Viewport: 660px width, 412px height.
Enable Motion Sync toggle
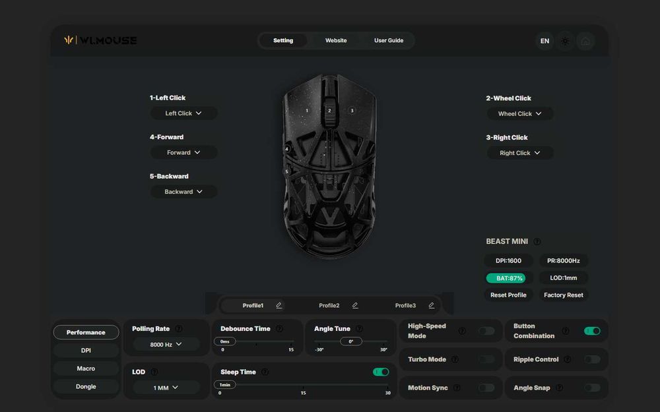pos(486,388)
